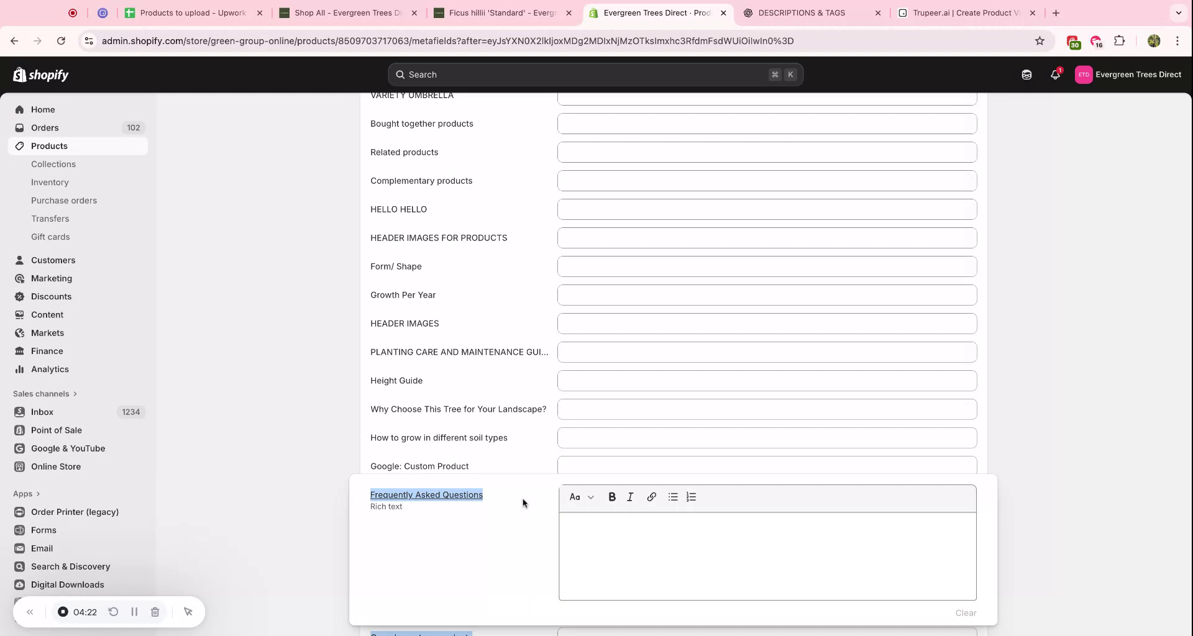Bookmark the page with the star icon
Viewport: 1193px width, 636px height.
[x=1040, y=40]
